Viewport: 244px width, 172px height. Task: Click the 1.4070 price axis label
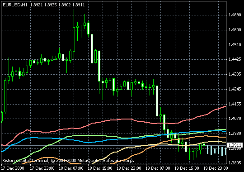tap(235, 119)
